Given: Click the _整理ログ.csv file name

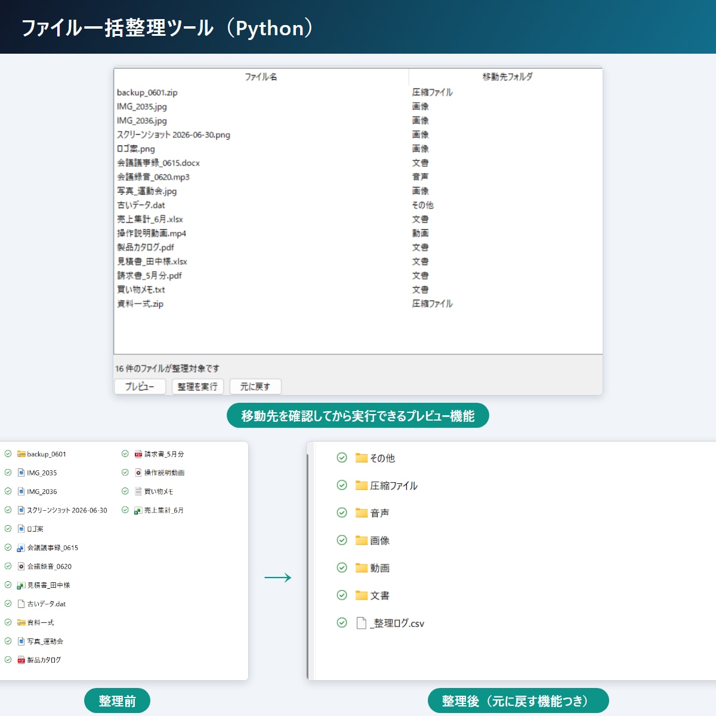Looking at the screenshot, I should [397, 624].
